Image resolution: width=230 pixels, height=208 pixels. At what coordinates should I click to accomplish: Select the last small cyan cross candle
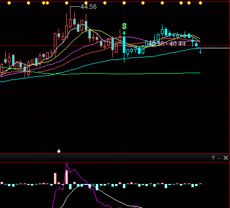[201, 52]
